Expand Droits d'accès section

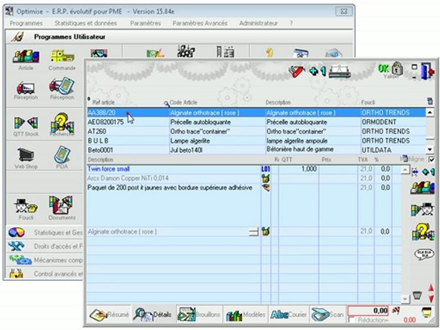45,246
